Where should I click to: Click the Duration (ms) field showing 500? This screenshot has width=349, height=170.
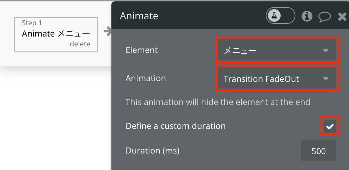click(319, 151)
